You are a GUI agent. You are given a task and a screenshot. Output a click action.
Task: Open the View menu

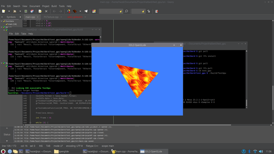click(25, 6)
